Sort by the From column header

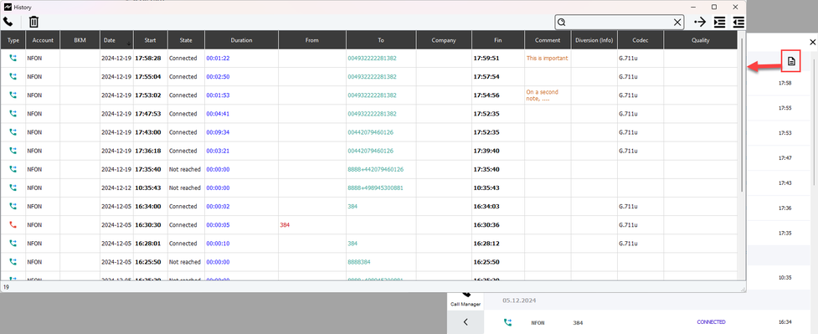(x=312, y=40)
